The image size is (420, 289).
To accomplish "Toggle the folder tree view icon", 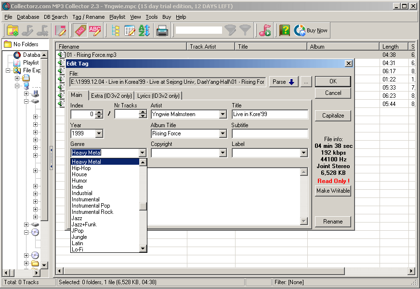I will click(x=116, y=31).
